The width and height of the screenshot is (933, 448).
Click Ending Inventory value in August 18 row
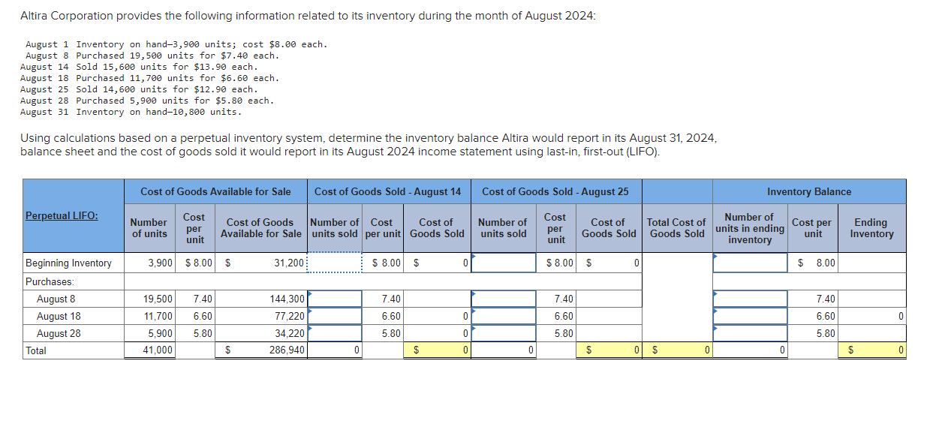[x=871, y=316]
